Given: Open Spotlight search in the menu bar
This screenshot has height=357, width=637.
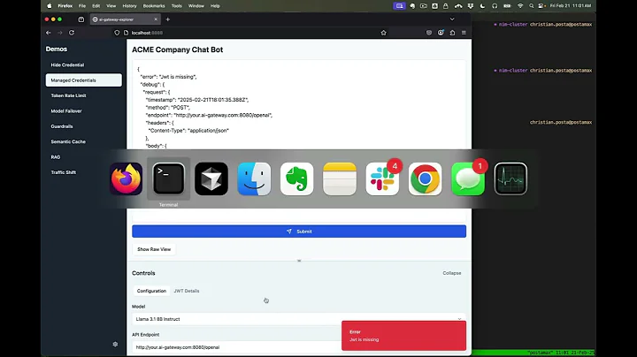Looking at the screenshot, I should [531, 5].
